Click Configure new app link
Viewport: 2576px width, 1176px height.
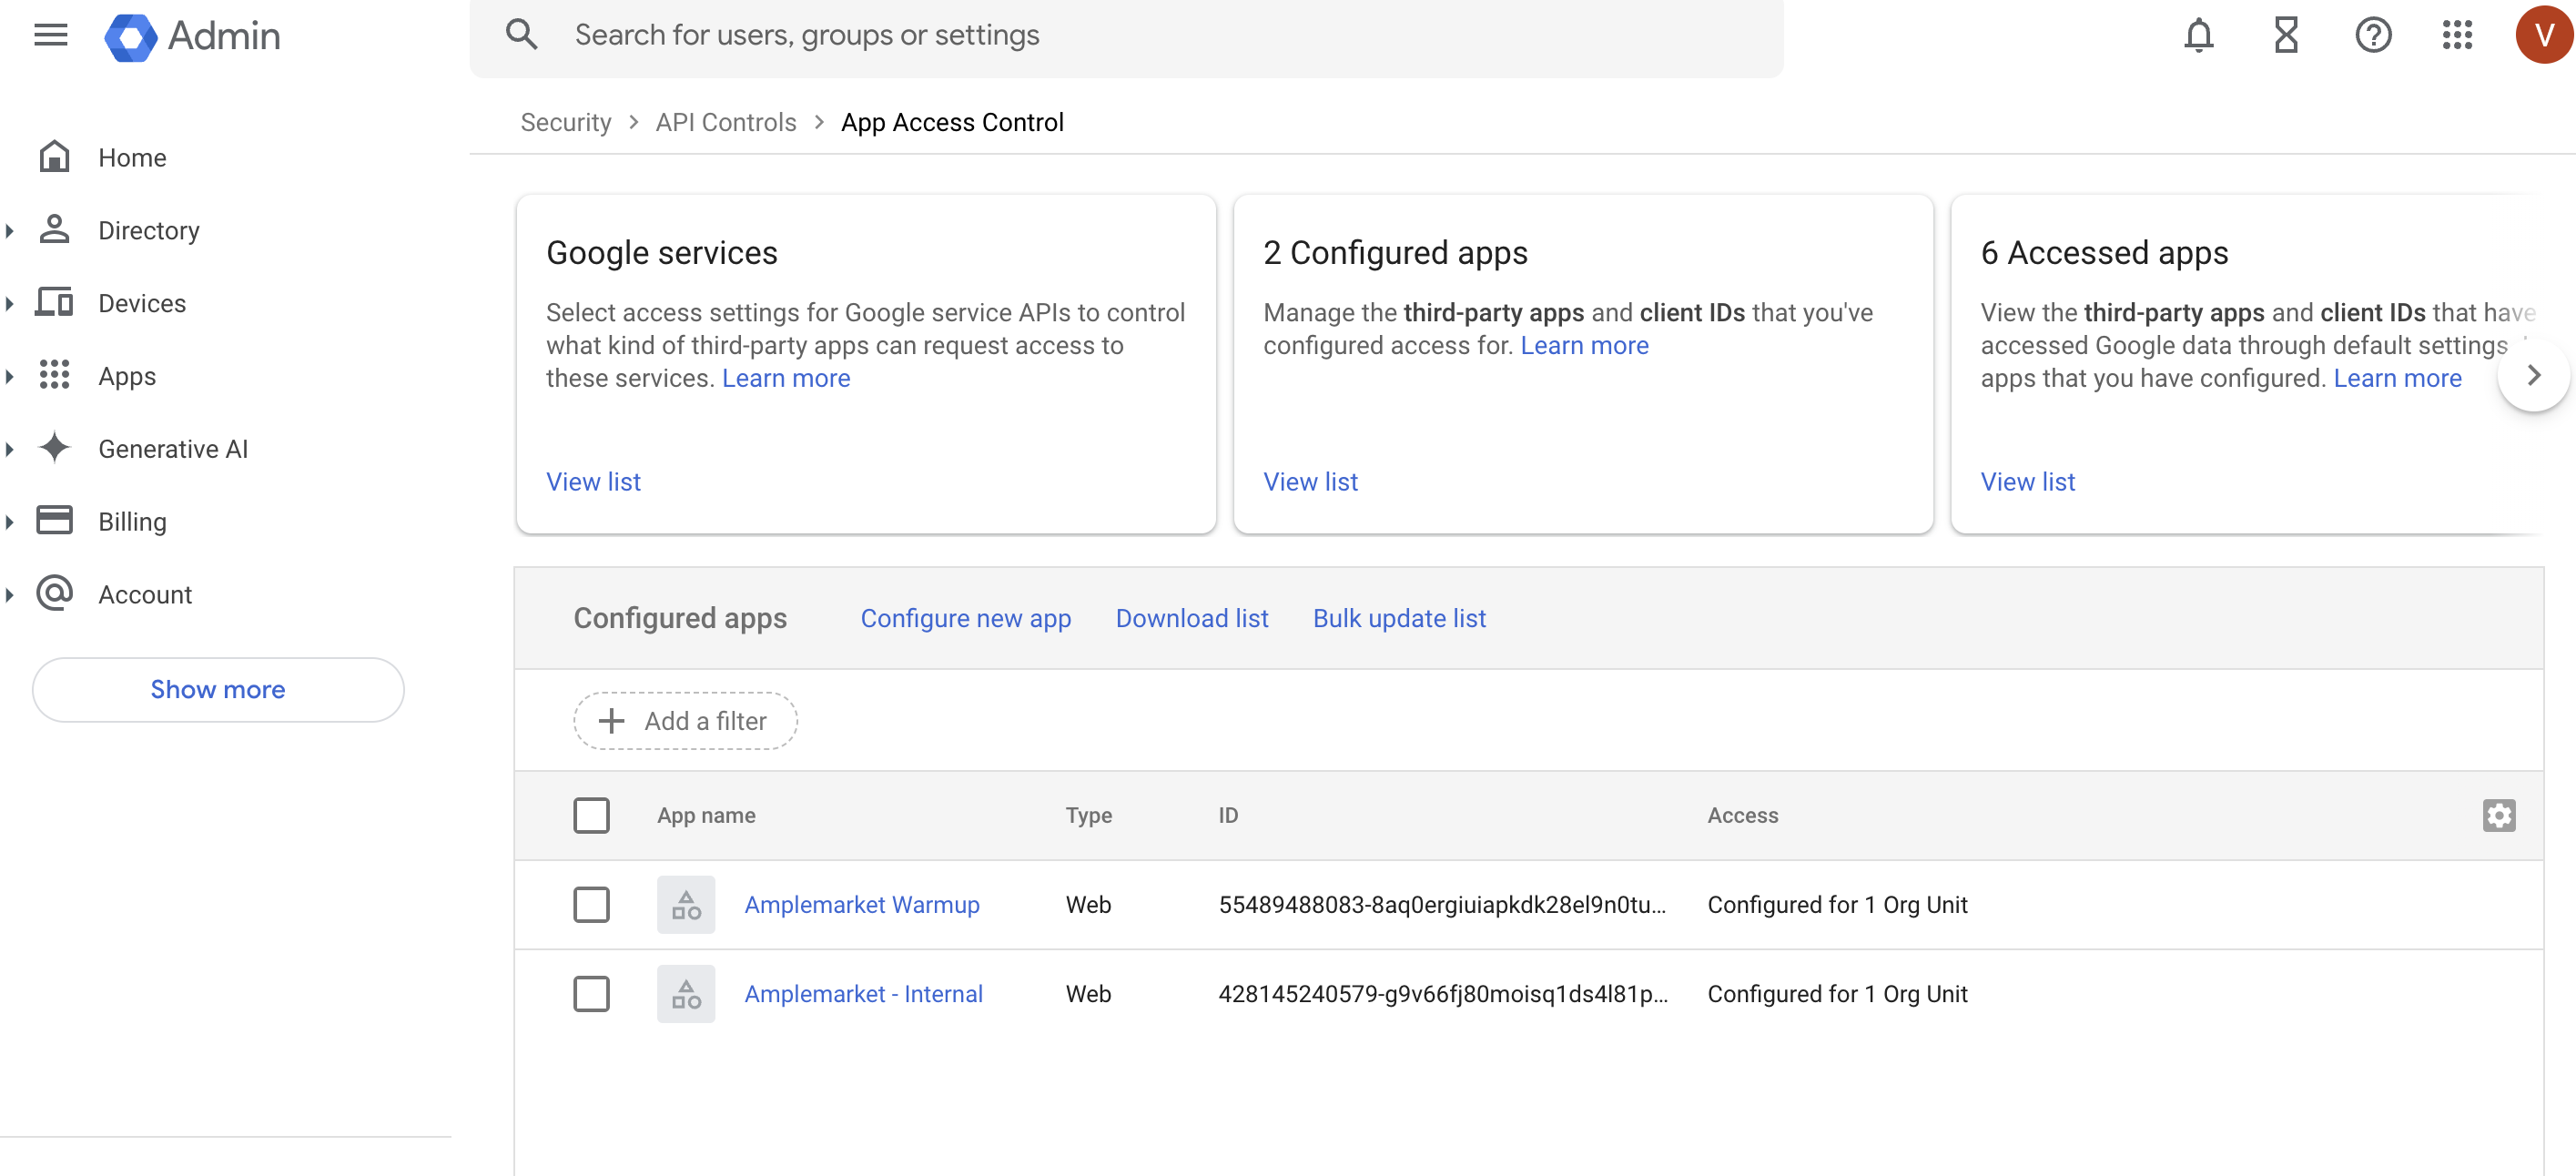(965, 618)
